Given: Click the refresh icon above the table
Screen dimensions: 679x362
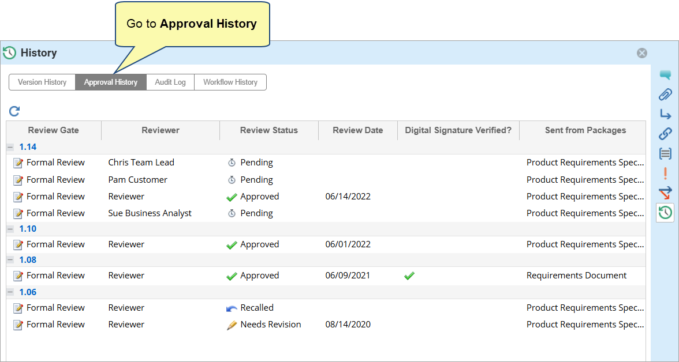Looking at the screenshot, I should [14, 111].
